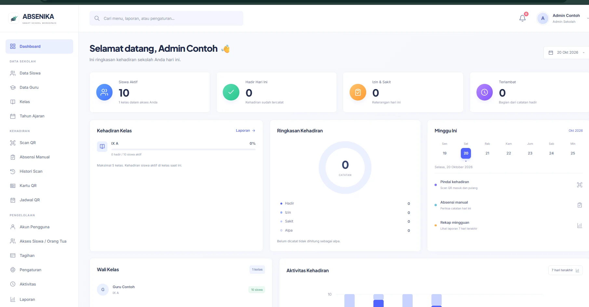Click the Guru Contoh avatar
Screen dimensions: 589x307
tap(103, 289)
